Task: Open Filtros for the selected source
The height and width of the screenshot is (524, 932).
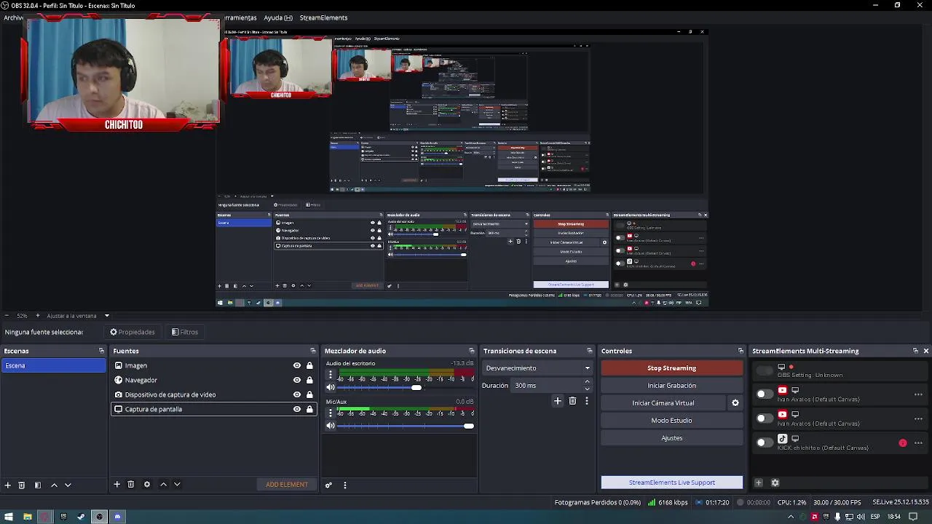Action: [185, 332]
